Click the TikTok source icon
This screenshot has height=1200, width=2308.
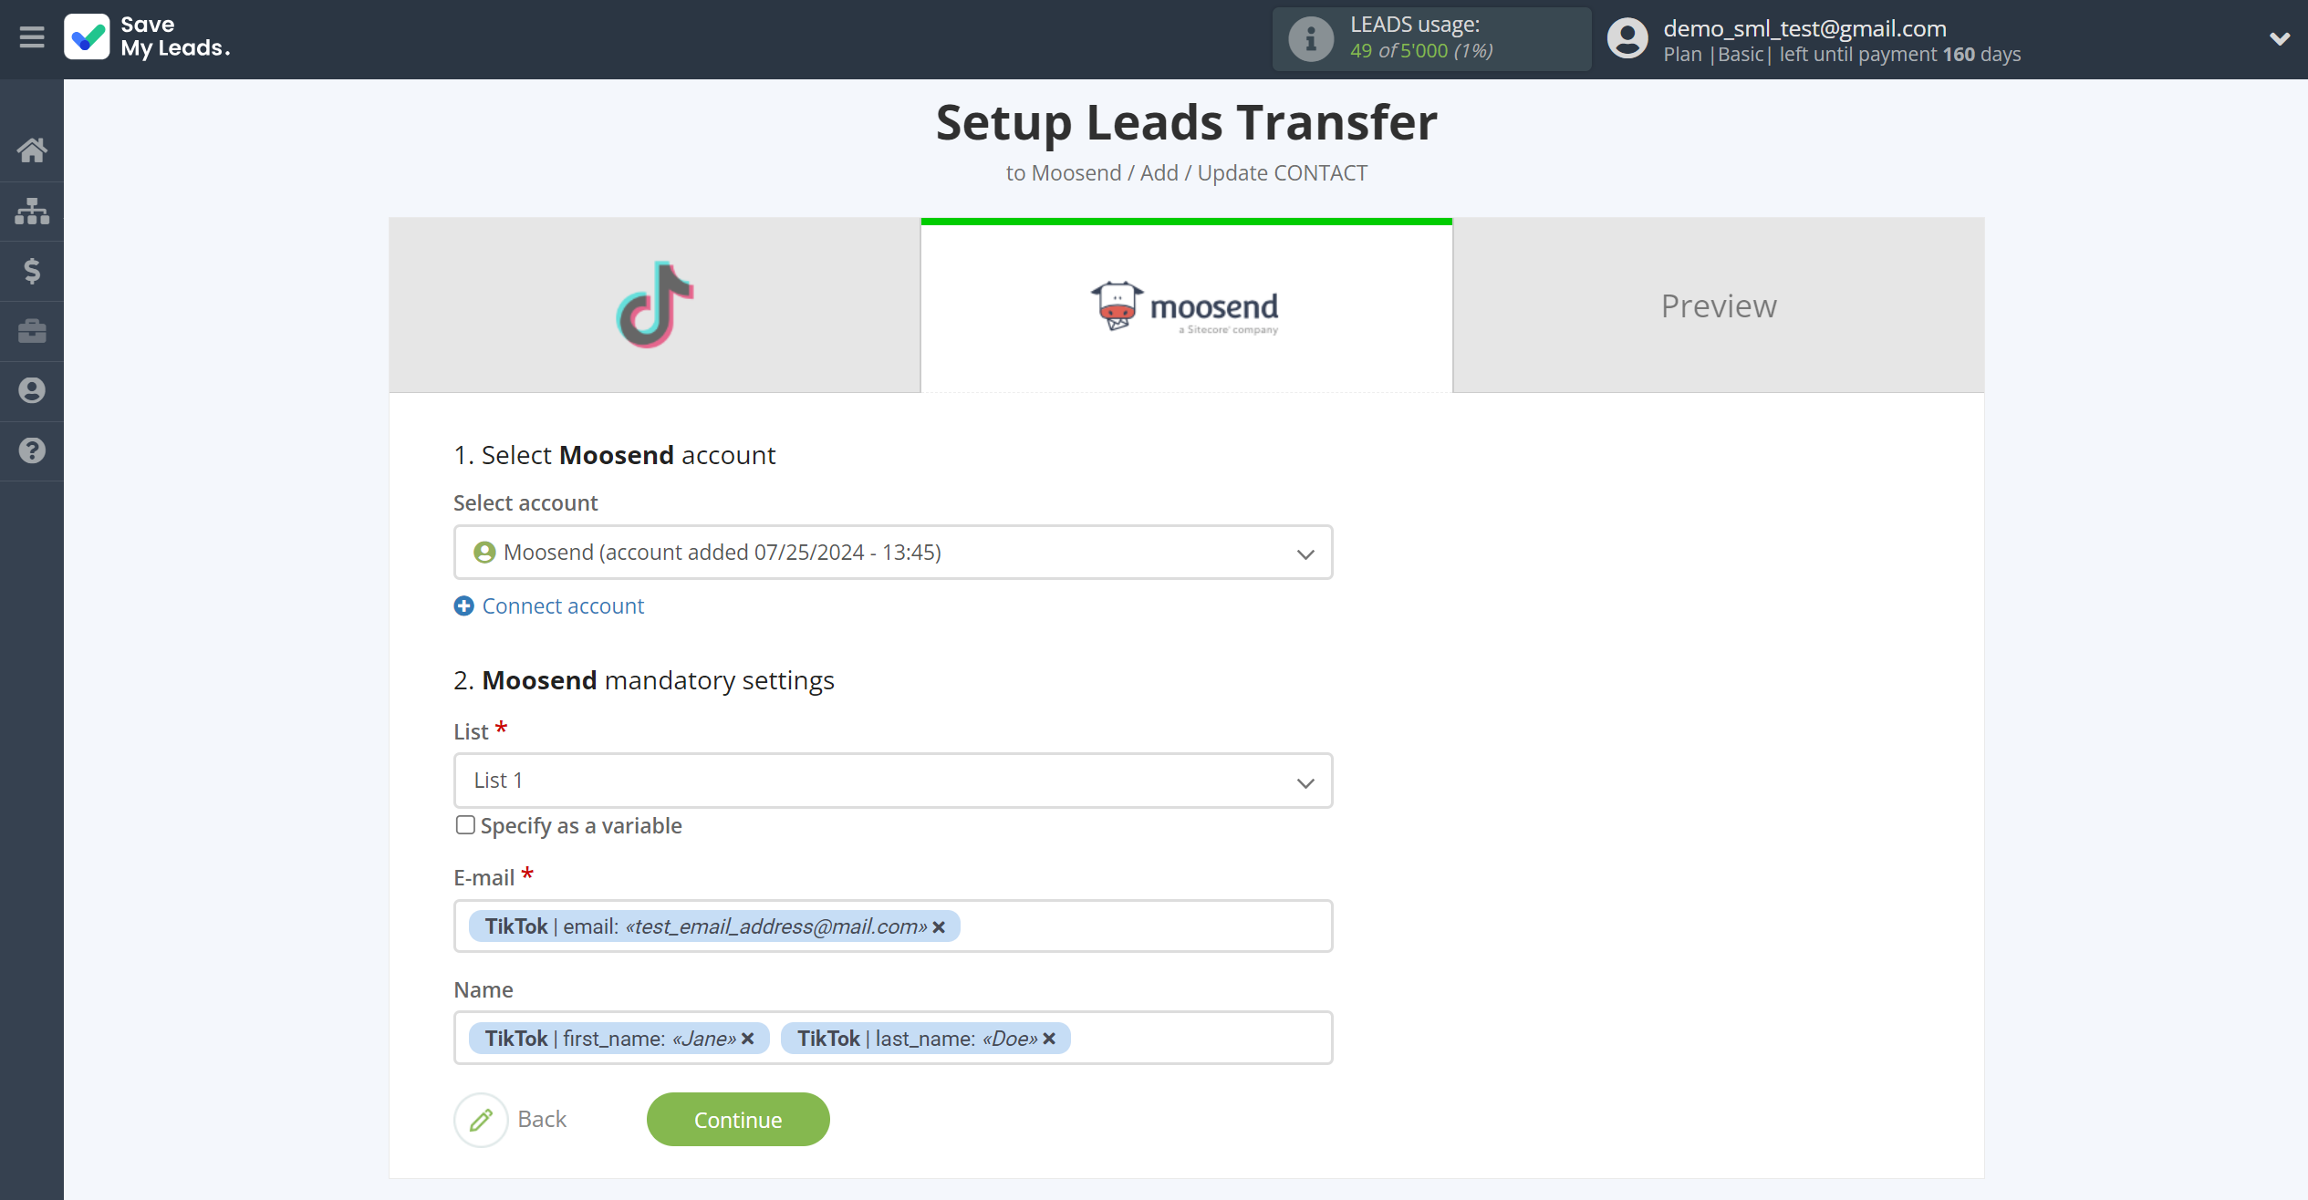(655, 304)
